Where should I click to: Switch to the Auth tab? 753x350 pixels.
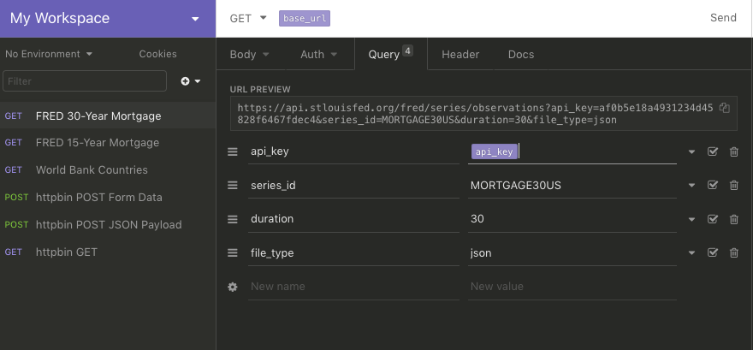319,54
